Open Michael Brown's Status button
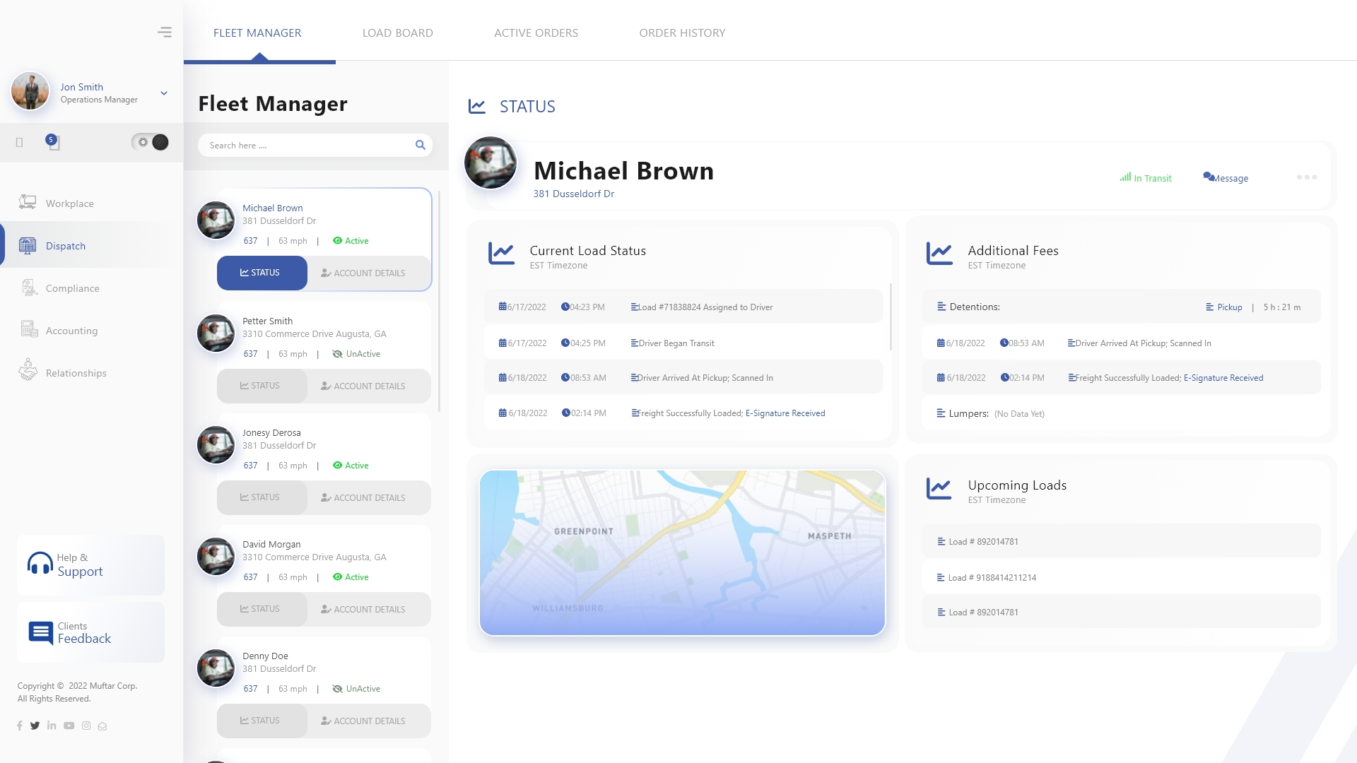This screenshot has height=763, width=1357. (262, 273)
